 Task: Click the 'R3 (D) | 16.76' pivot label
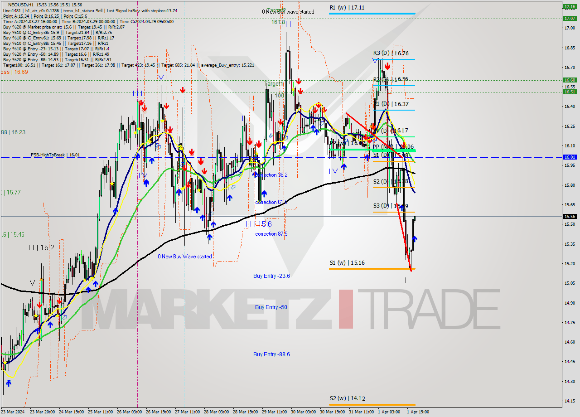point(391,53)
